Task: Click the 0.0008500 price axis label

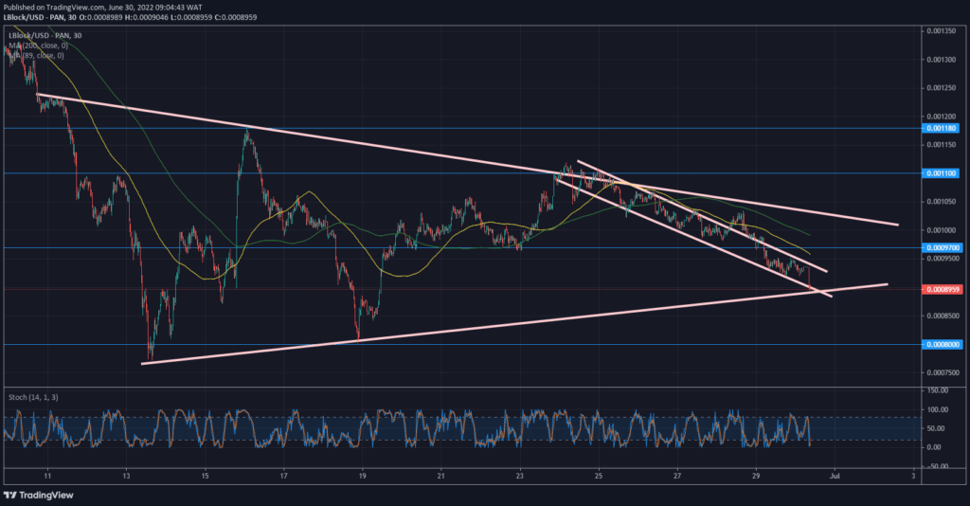Action: [x=943, y=316]
